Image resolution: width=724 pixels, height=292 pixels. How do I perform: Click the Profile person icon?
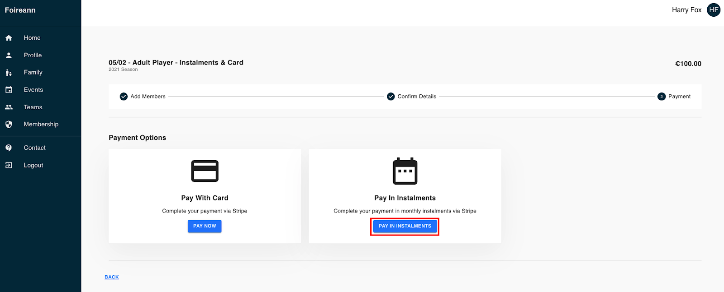coord(9,55)
